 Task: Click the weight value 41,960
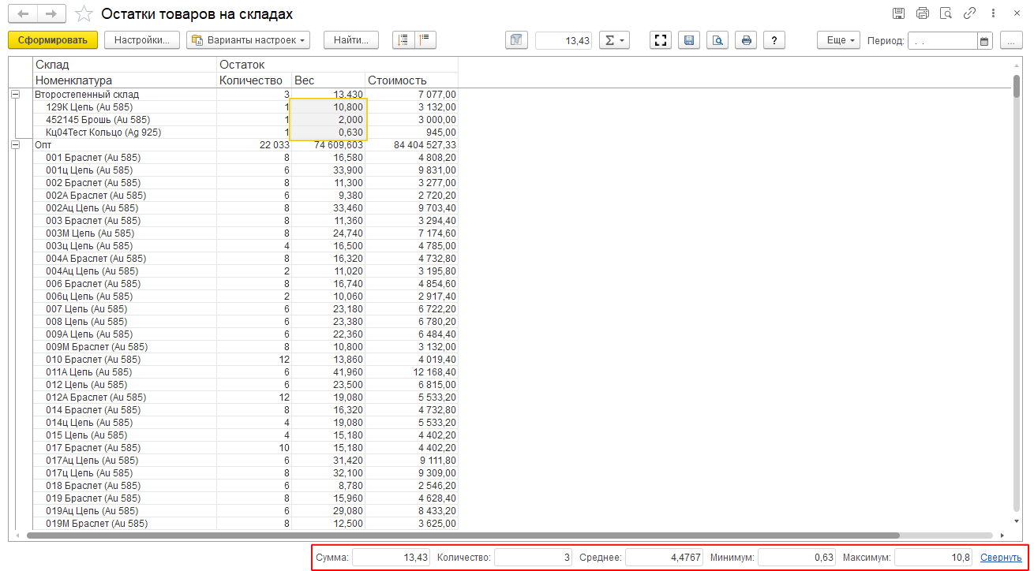(x=328, y=372)
